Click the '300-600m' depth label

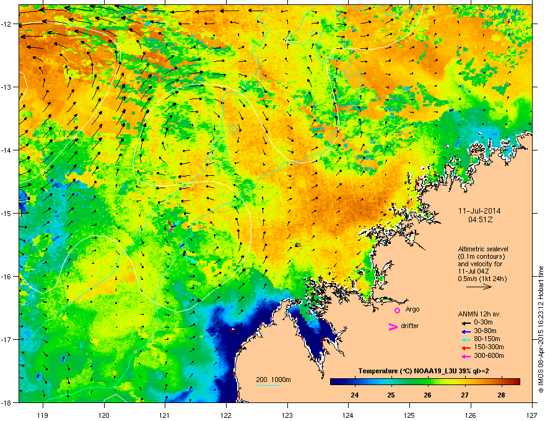click(489, 355)
